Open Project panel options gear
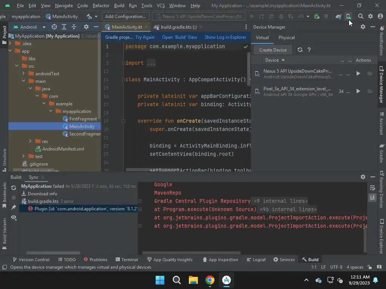This screenshot has height=289, width=386. (x=86, y=27)
